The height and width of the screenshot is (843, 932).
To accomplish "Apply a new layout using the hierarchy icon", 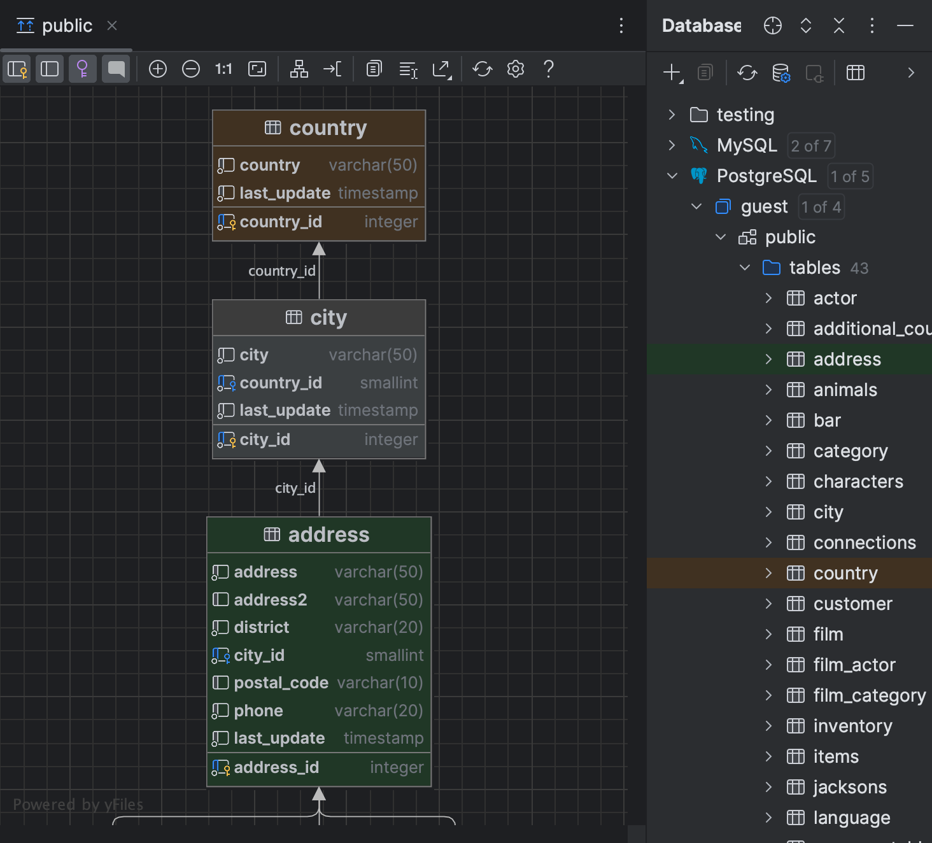I will click(x=299, y=69).
